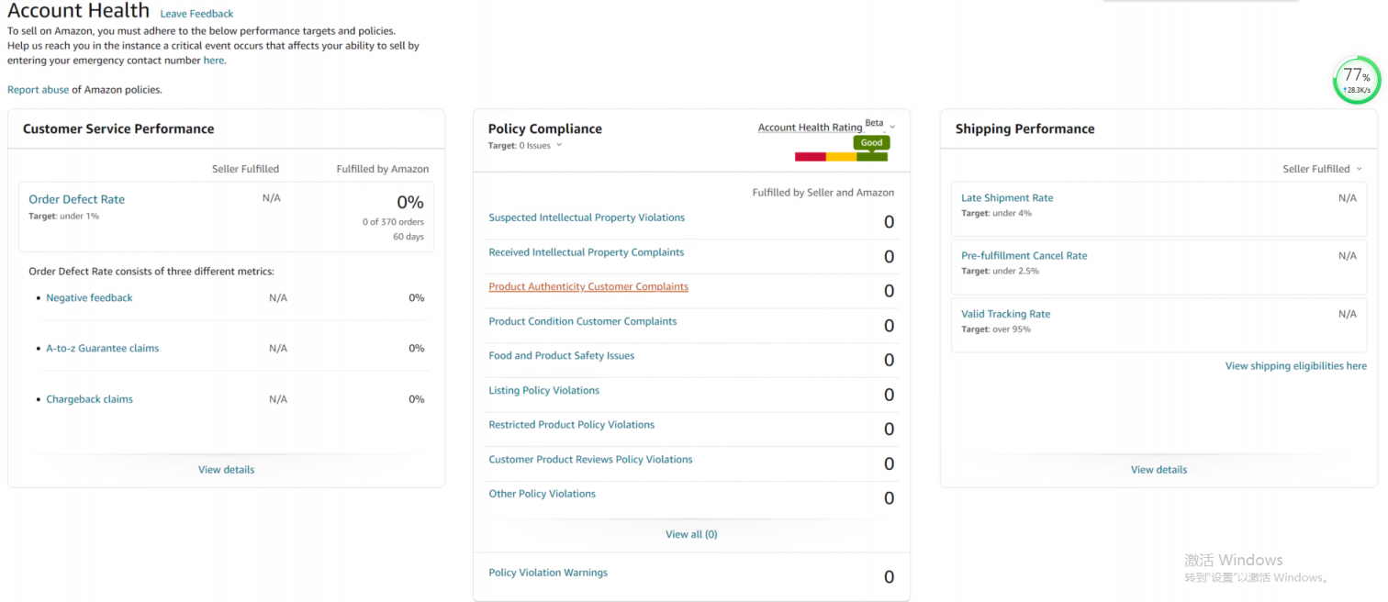Open Restricted Product Policy Violations
Viewport: 1388px width, 602px height.
click(x=571, y=425)
